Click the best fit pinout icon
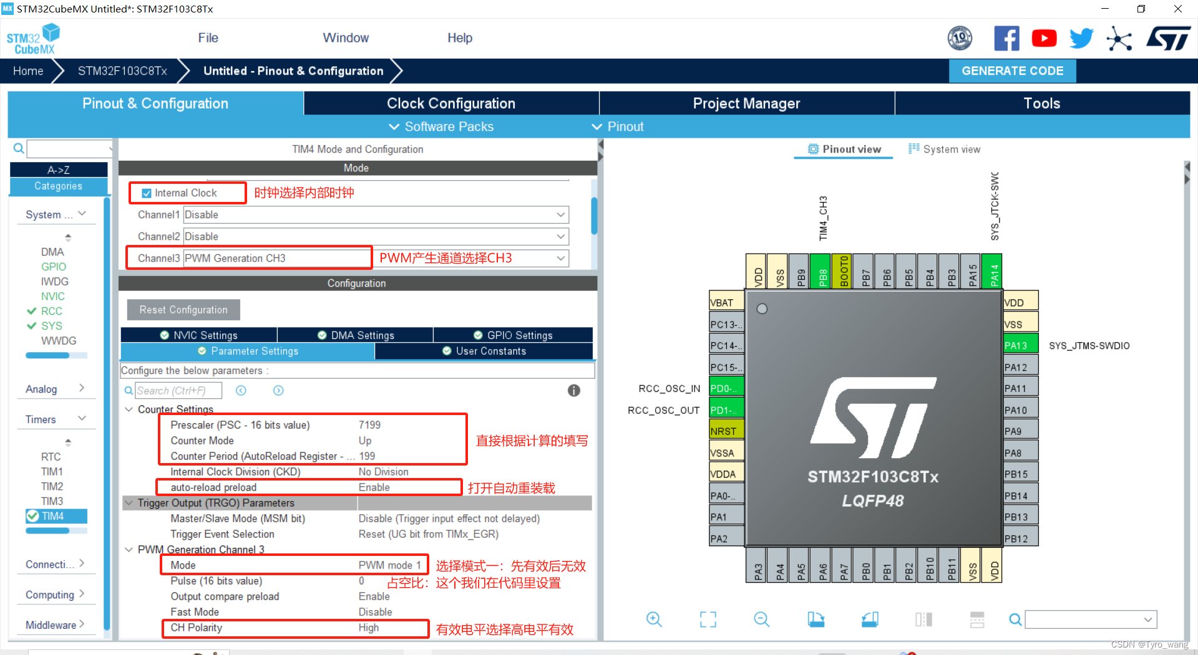 pyautogui.click(x=708, y=619)
